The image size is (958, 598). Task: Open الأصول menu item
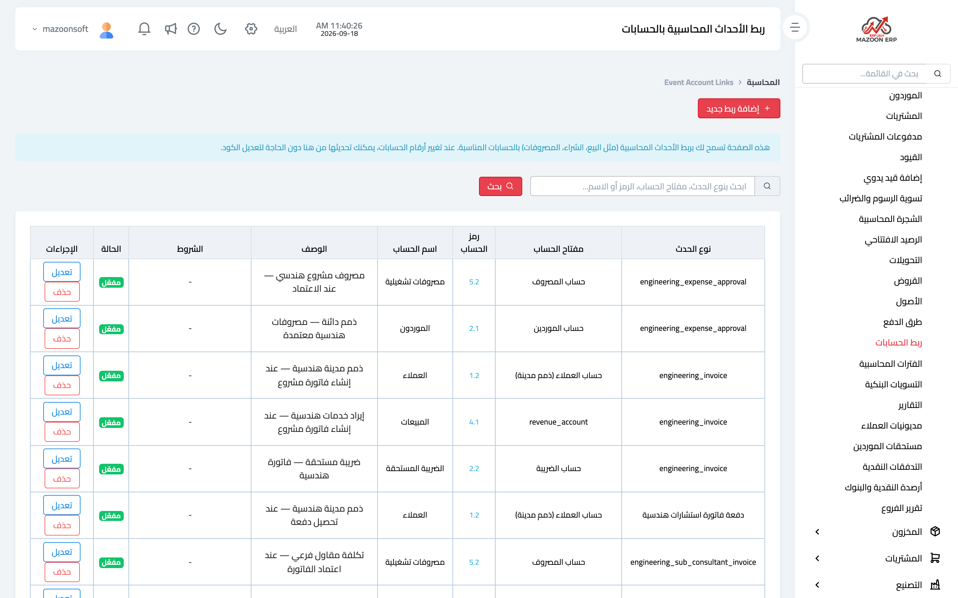909,301
